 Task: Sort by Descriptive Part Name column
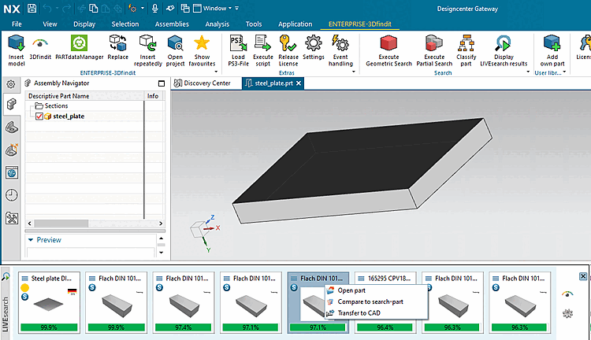[84, 96]
